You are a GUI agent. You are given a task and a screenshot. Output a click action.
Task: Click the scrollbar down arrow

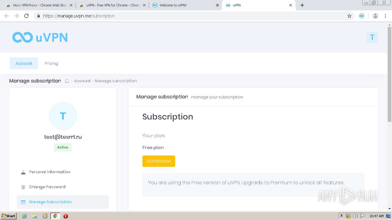tap(390, 209)
